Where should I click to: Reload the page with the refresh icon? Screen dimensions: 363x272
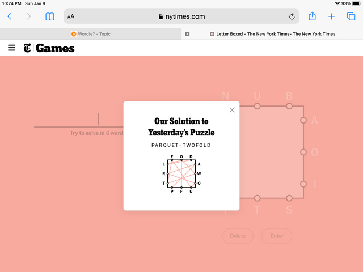[292, 16]
